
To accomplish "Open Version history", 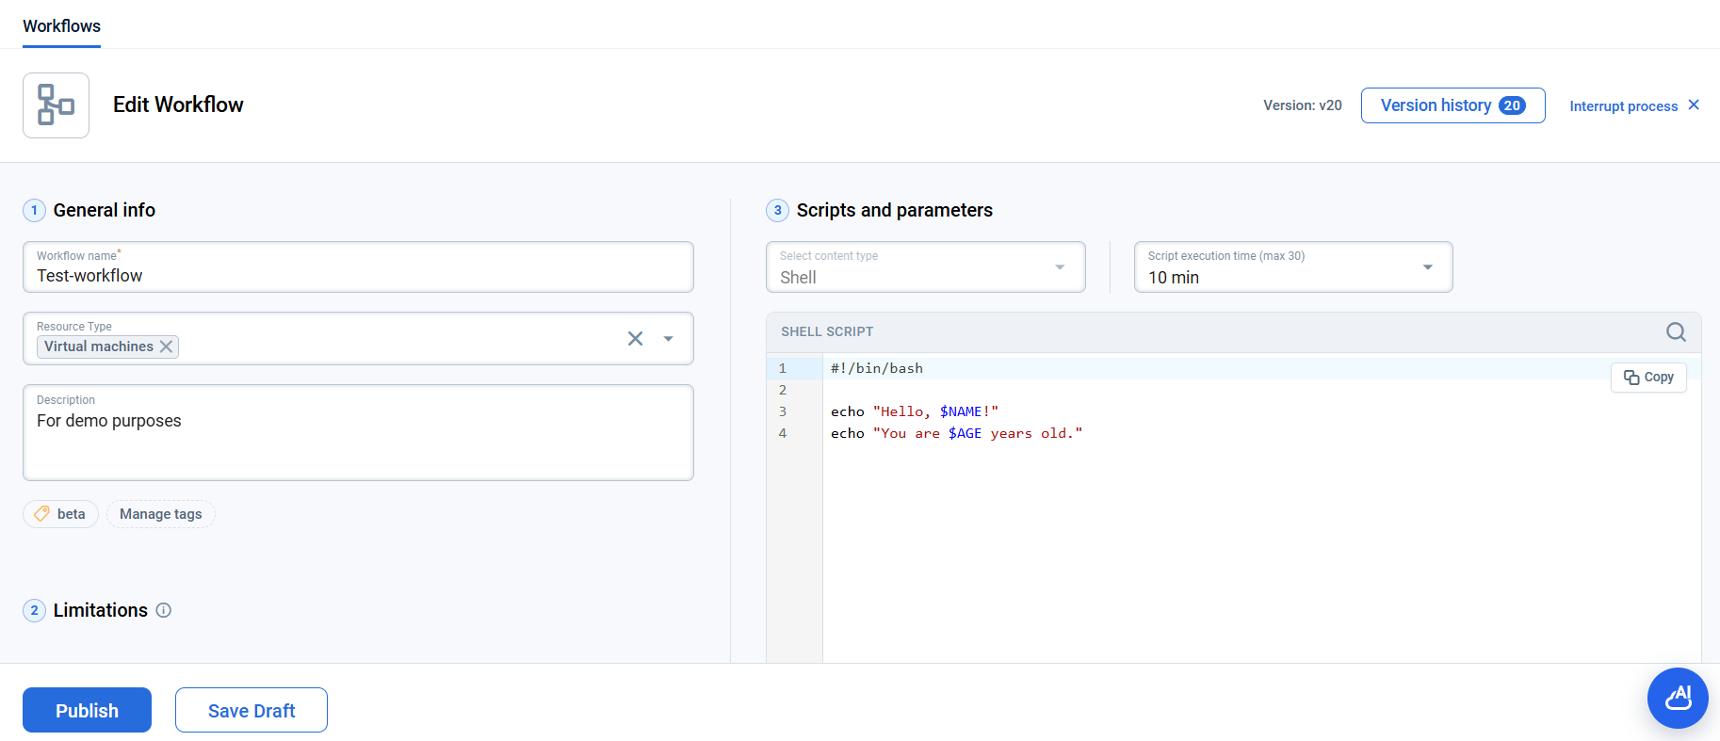I will coord(1452,105).
